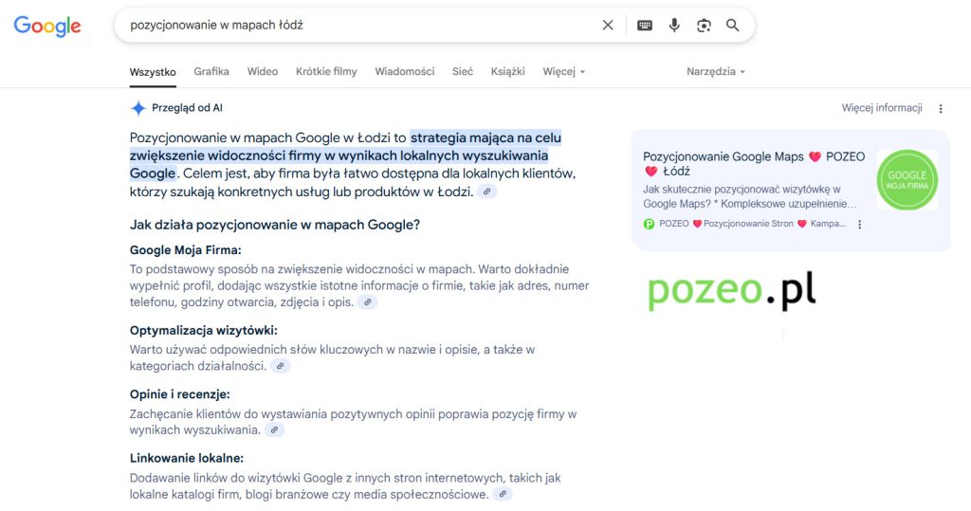
Task: Click the 'Linkowanie lokalne:' heading
Action: click(187, 458)
